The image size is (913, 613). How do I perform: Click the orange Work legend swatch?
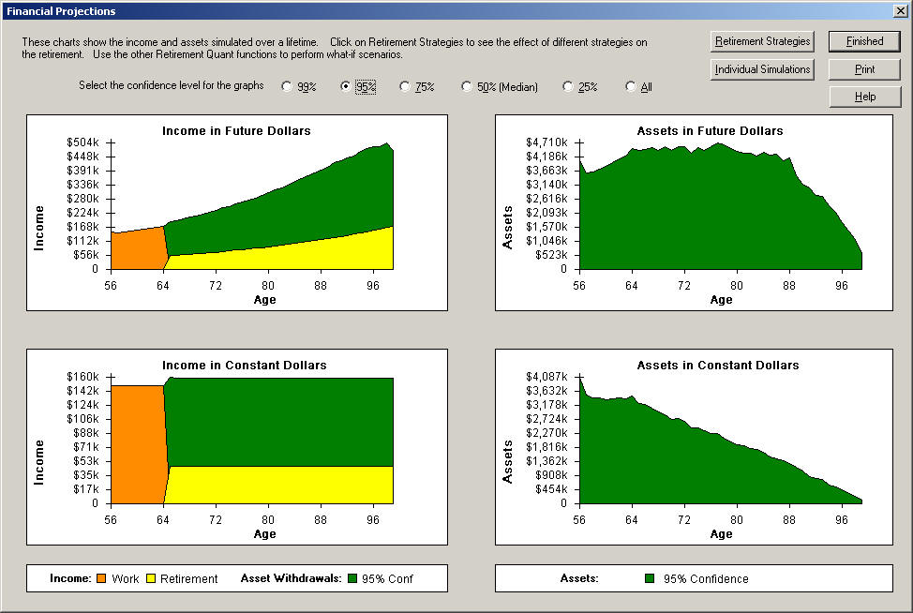101,579
